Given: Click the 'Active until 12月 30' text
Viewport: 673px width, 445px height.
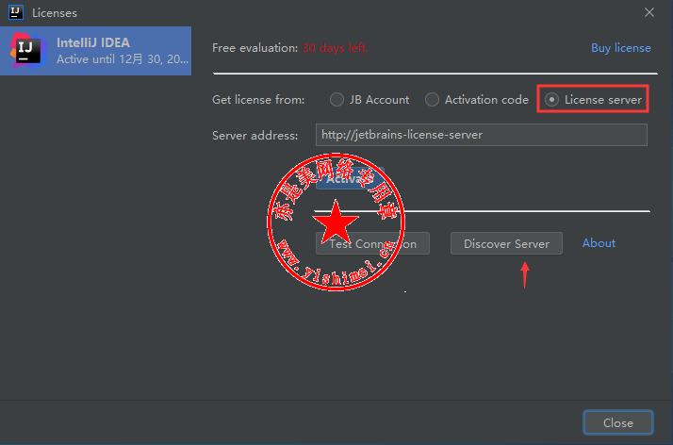Looking at the screenshot, I should (x=123, y=59).
